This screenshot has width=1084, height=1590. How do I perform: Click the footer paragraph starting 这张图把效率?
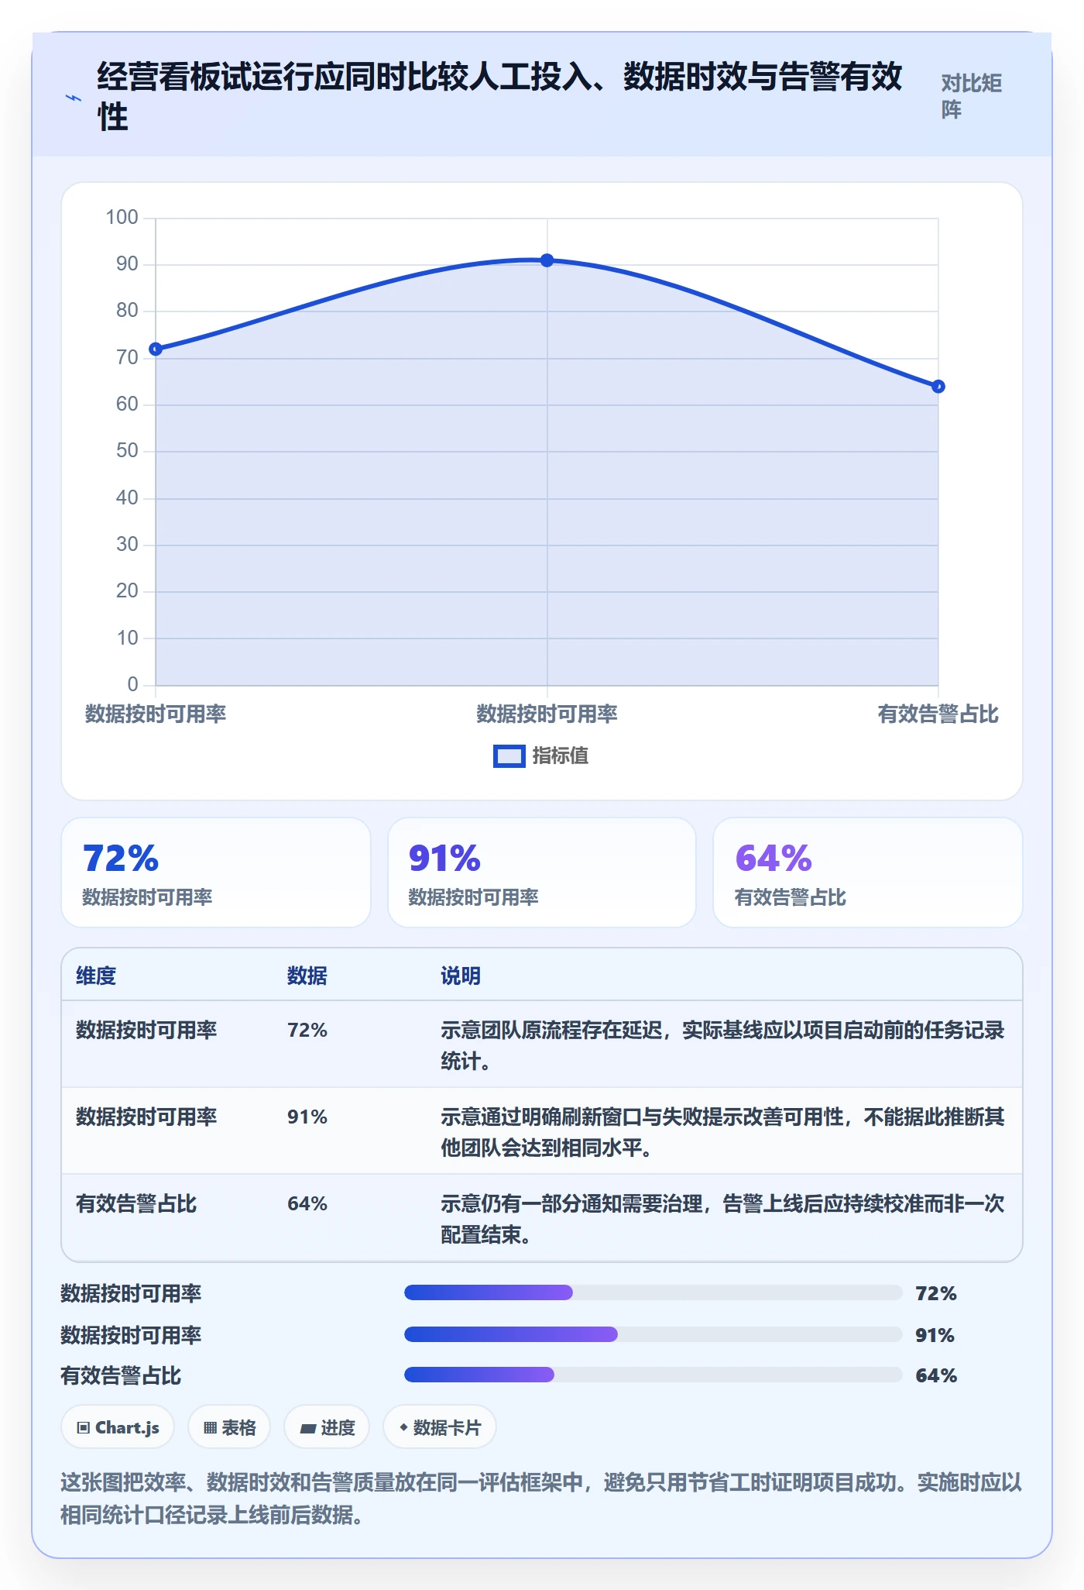pyautogui.click(x=541, y=1498)
